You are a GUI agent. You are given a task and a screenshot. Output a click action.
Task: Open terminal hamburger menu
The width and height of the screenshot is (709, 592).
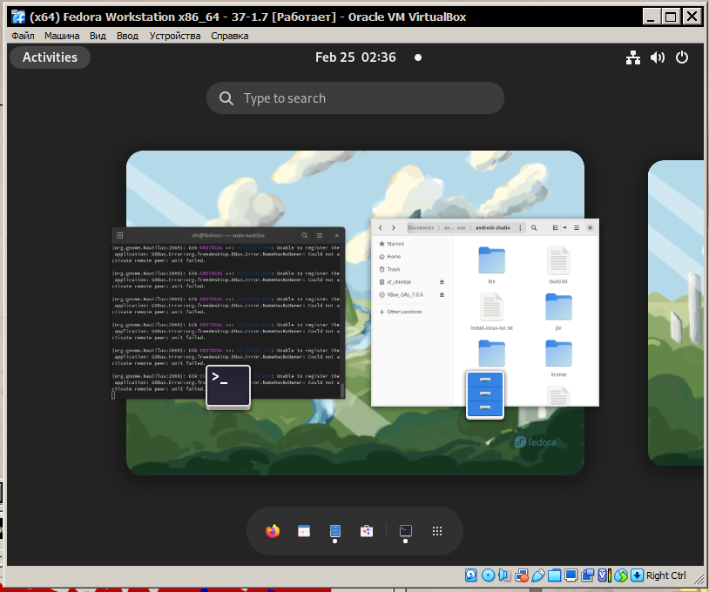[320, 235]
